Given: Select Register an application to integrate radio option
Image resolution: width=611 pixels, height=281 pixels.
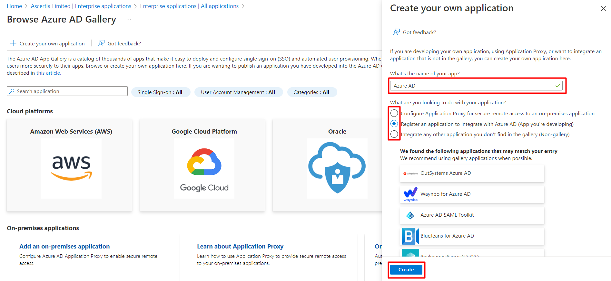Looking at the screenshot, I should pos(394,124).
